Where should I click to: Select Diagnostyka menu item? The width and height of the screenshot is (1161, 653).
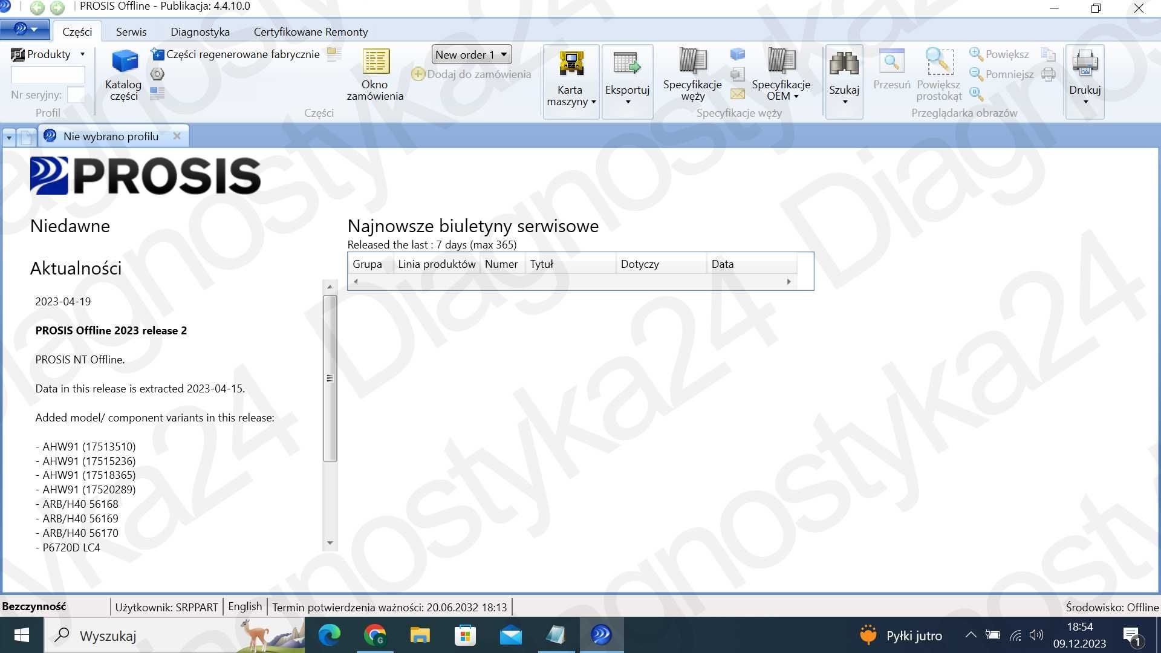200,32
